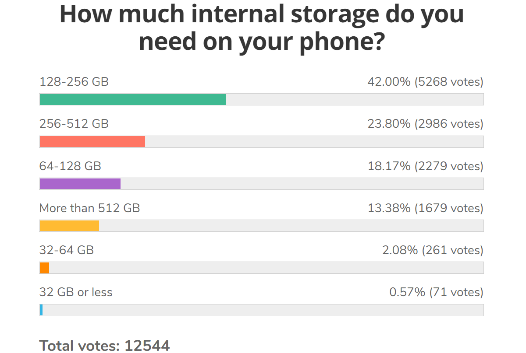Click the blue 32 GB or less bar
This screenshot has height=353, width=526.
click(x=41, y=310)
